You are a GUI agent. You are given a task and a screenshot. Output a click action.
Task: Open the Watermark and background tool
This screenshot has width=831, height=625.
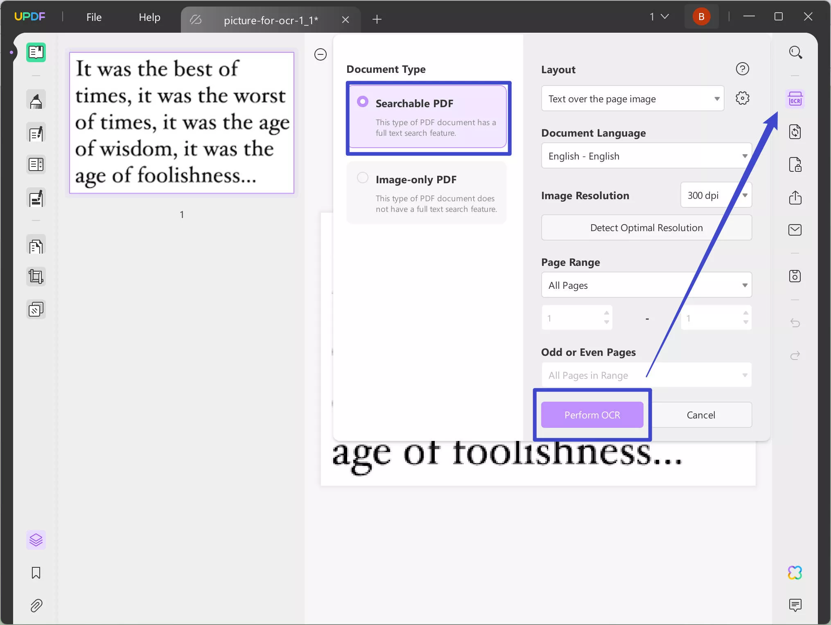click(36, 310)
